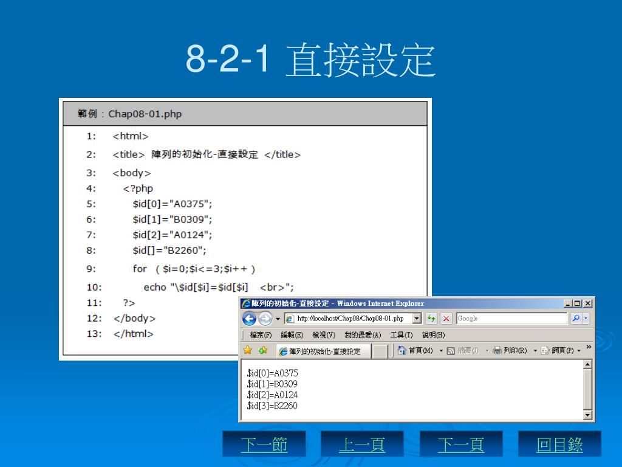Viewport: 622px width, 467px height.
Task: Click the </html> tag on line 13
Action: (x=133, y=334)
